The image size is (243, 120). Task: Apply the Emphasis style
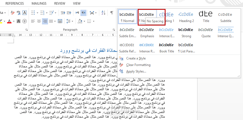[147, 32]
